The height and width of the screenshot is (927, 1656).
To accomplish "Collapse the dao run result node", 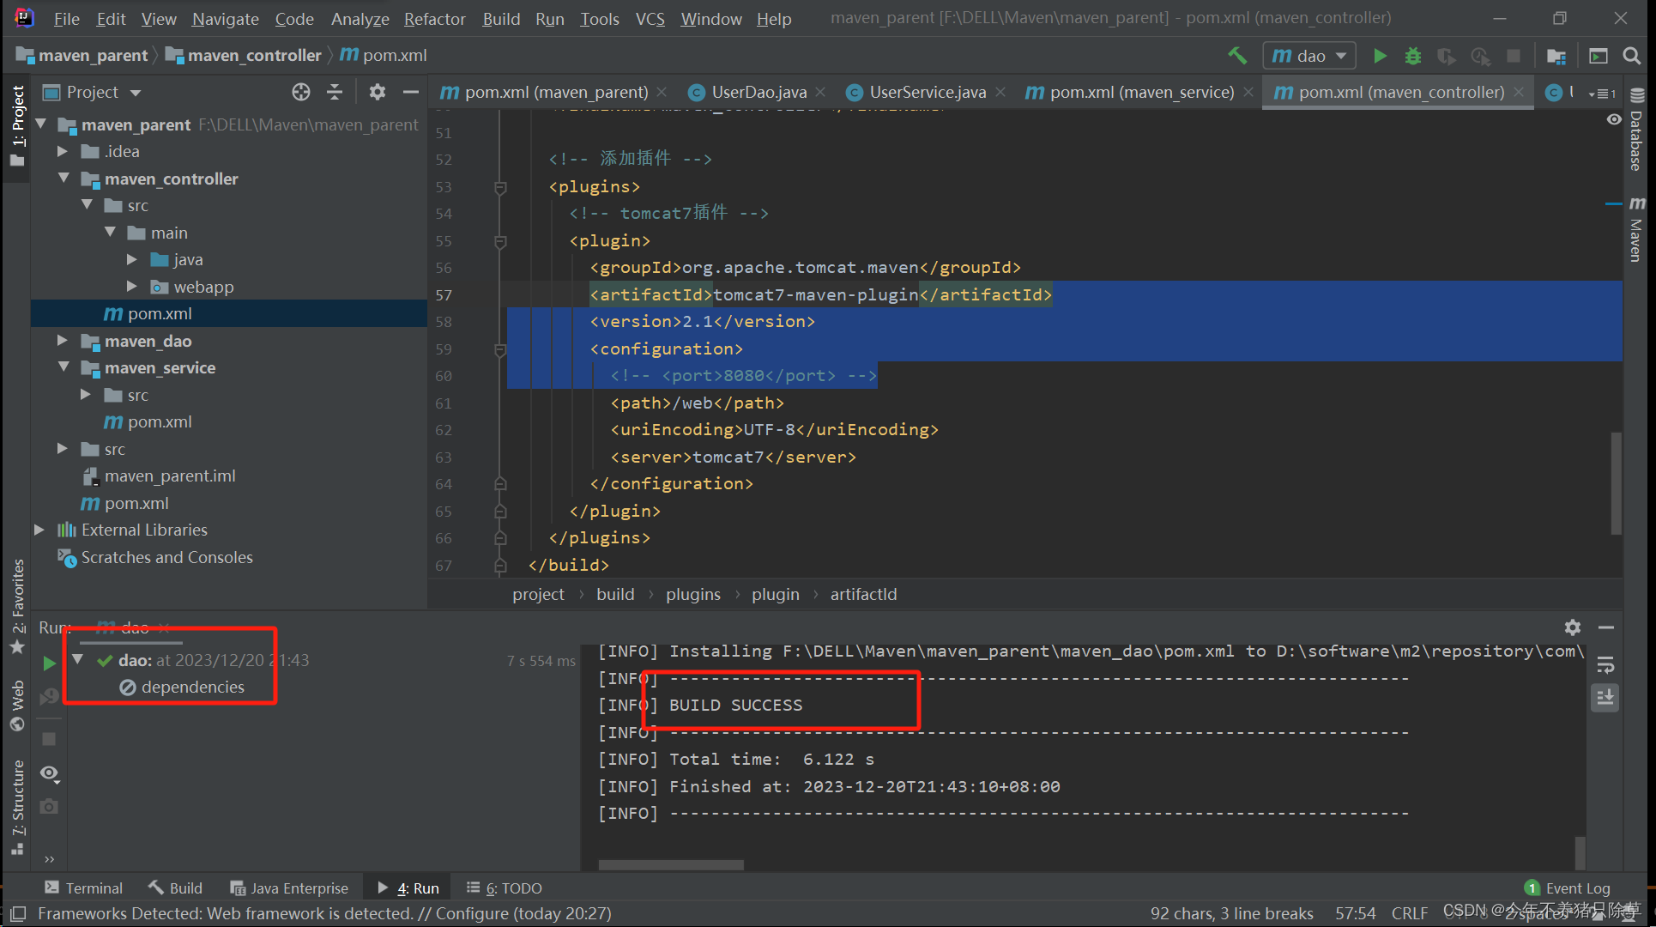I will pyautogui.click(x=78, y=660).
